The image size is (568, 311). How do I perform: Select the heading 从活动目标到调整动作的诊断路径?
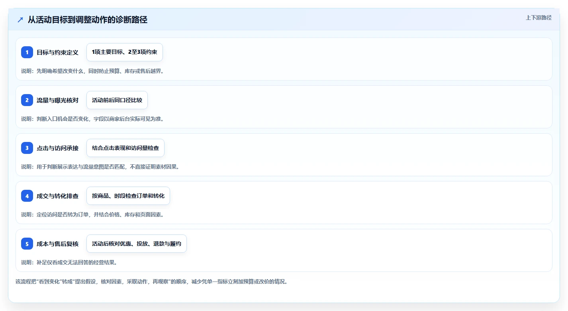pyautogui.click(x=88, y=20)
